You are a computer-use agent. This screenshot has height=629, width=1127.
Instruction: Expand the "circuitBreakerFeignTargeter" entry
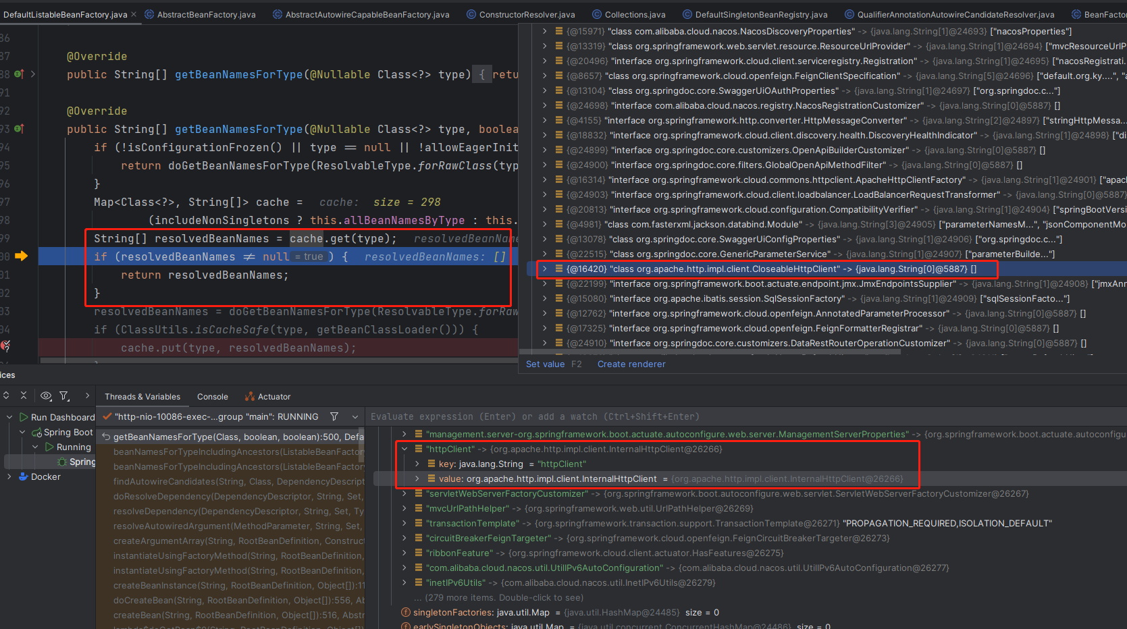[404, 538]
